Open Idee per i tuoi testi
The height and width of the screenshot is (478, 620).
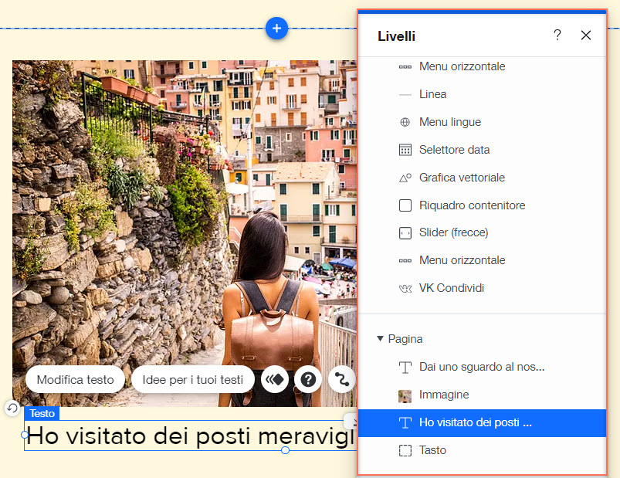coord(192,380)
